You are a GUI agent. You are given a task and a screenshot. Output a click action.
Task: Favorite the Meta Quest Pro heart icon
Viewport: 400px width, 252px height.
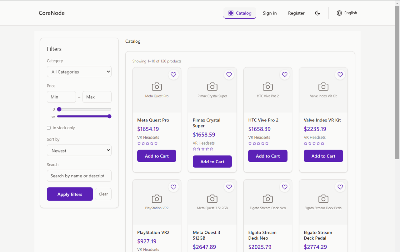(x=173, y=75)
